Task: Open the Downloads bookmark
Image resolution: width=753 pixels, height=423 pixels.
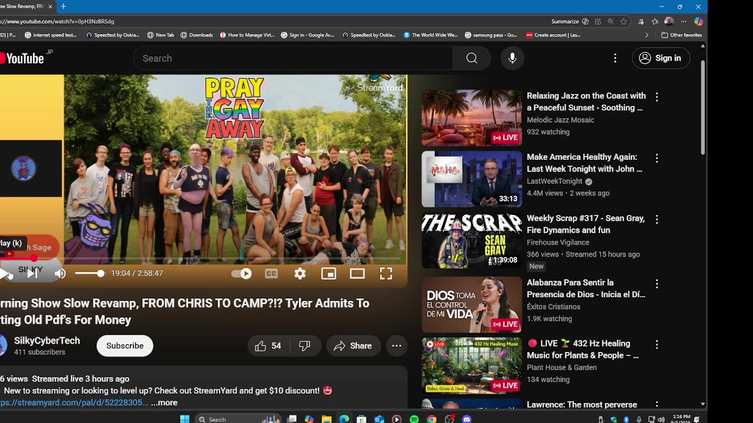Action: click(x=196, y=35)
